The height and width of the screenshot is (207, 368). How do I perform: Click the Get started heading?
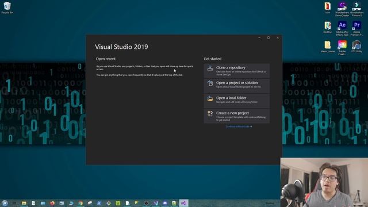213,59
